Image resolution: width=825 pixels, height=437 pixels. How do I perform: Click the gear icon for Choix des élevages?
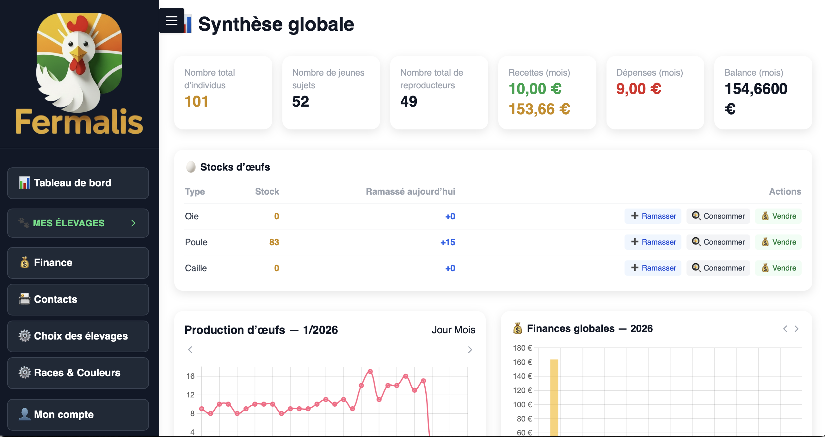pyautogui.click(x=24, y=336)
